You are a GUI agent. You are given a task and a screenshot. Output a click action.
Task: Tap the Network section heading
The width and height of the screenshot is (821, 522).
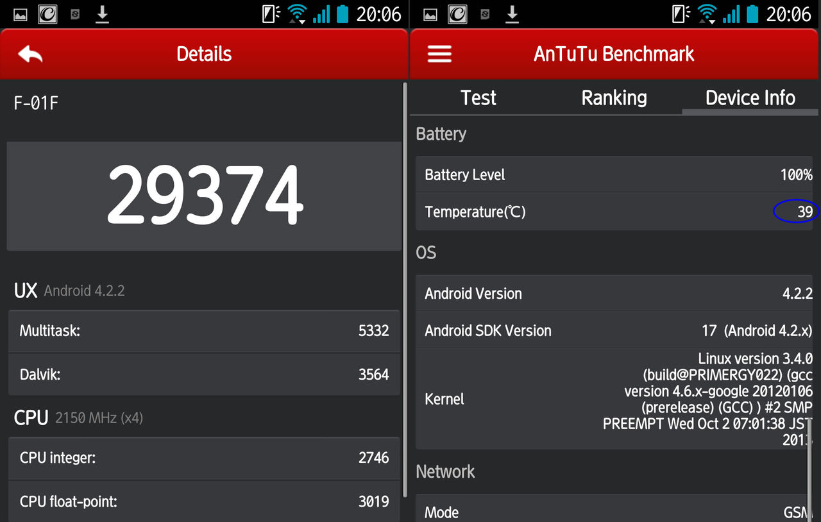point(445,472)
